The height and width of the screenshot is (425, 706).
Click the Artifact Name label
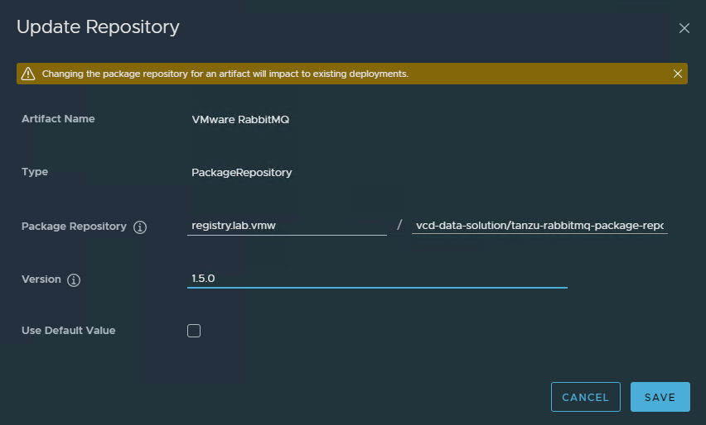pos(58,119)
